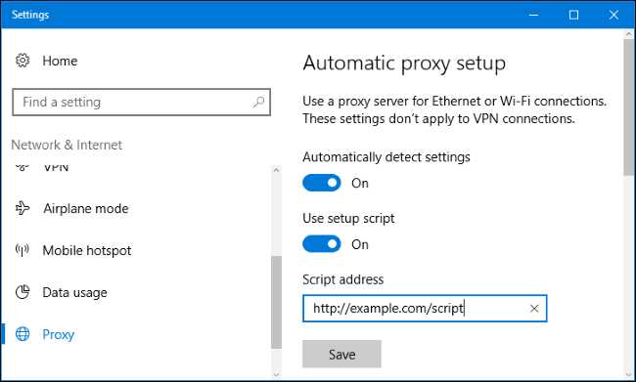Click the Find a setting search box

click(x=141, y=102)
